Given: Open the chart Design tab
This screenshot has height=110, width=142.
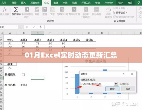Looking at the screenshot, I should [120, 3].
